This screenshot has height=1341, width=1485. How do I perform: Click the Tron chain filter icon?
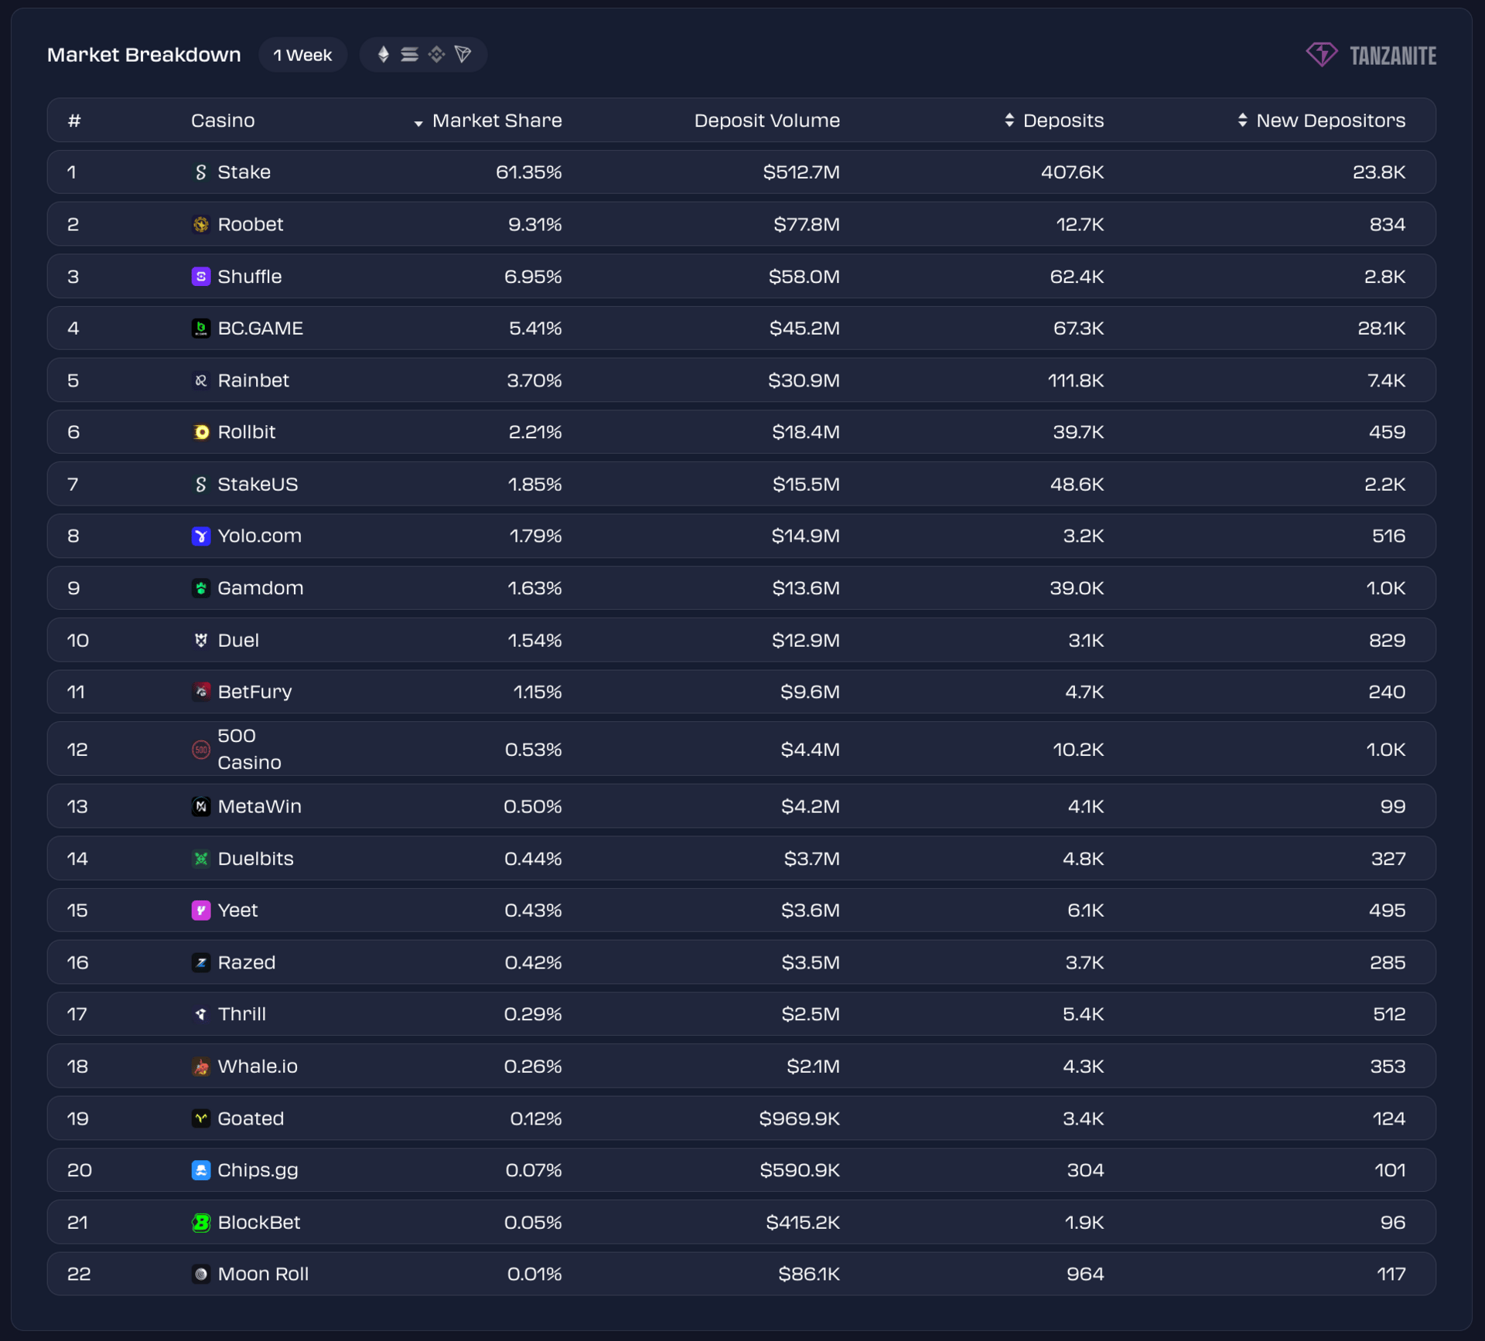tap(463, 54)
